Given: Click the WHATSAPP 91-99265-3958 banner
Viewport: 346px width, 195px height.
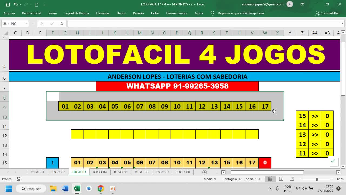Looking at the screenshot, I should 177,86.
